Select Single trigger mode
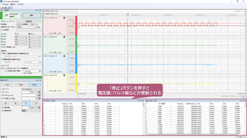This screenshot has height=138, width=247. point(21,85)
